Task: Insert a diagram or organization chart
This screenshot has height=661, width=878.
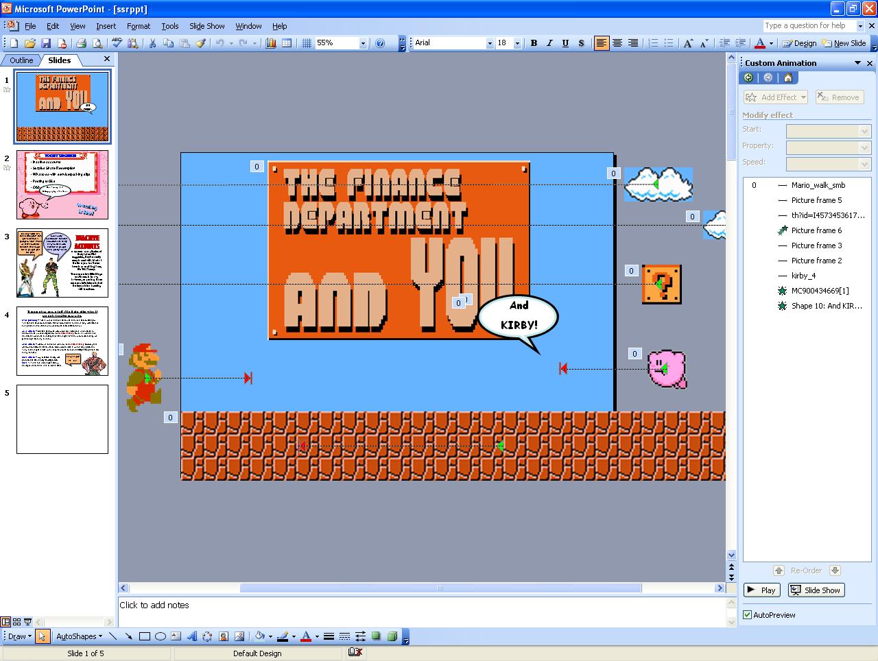Action: click(208, 636)
